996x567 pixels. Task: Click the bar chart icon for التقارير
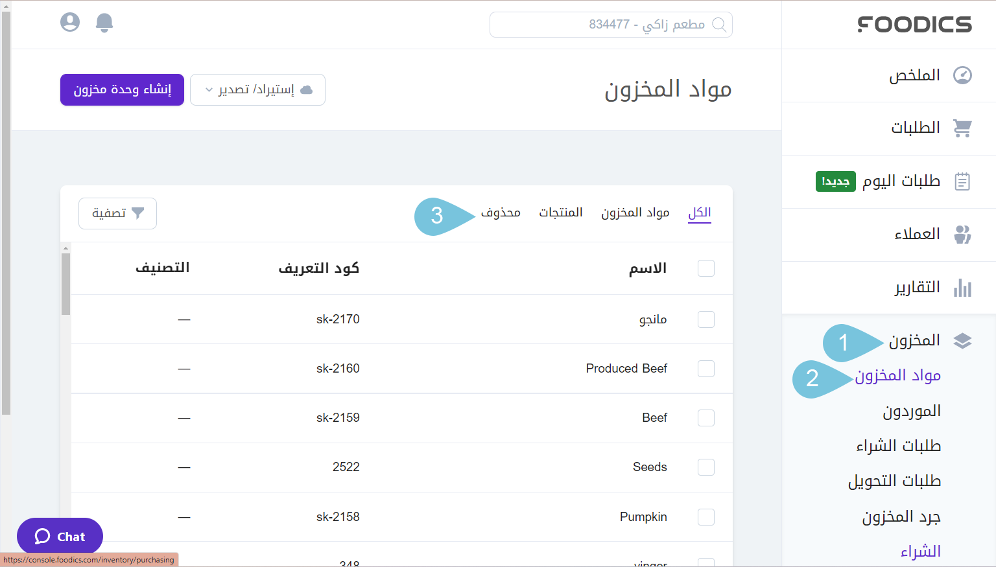click(x=962, y=288)
